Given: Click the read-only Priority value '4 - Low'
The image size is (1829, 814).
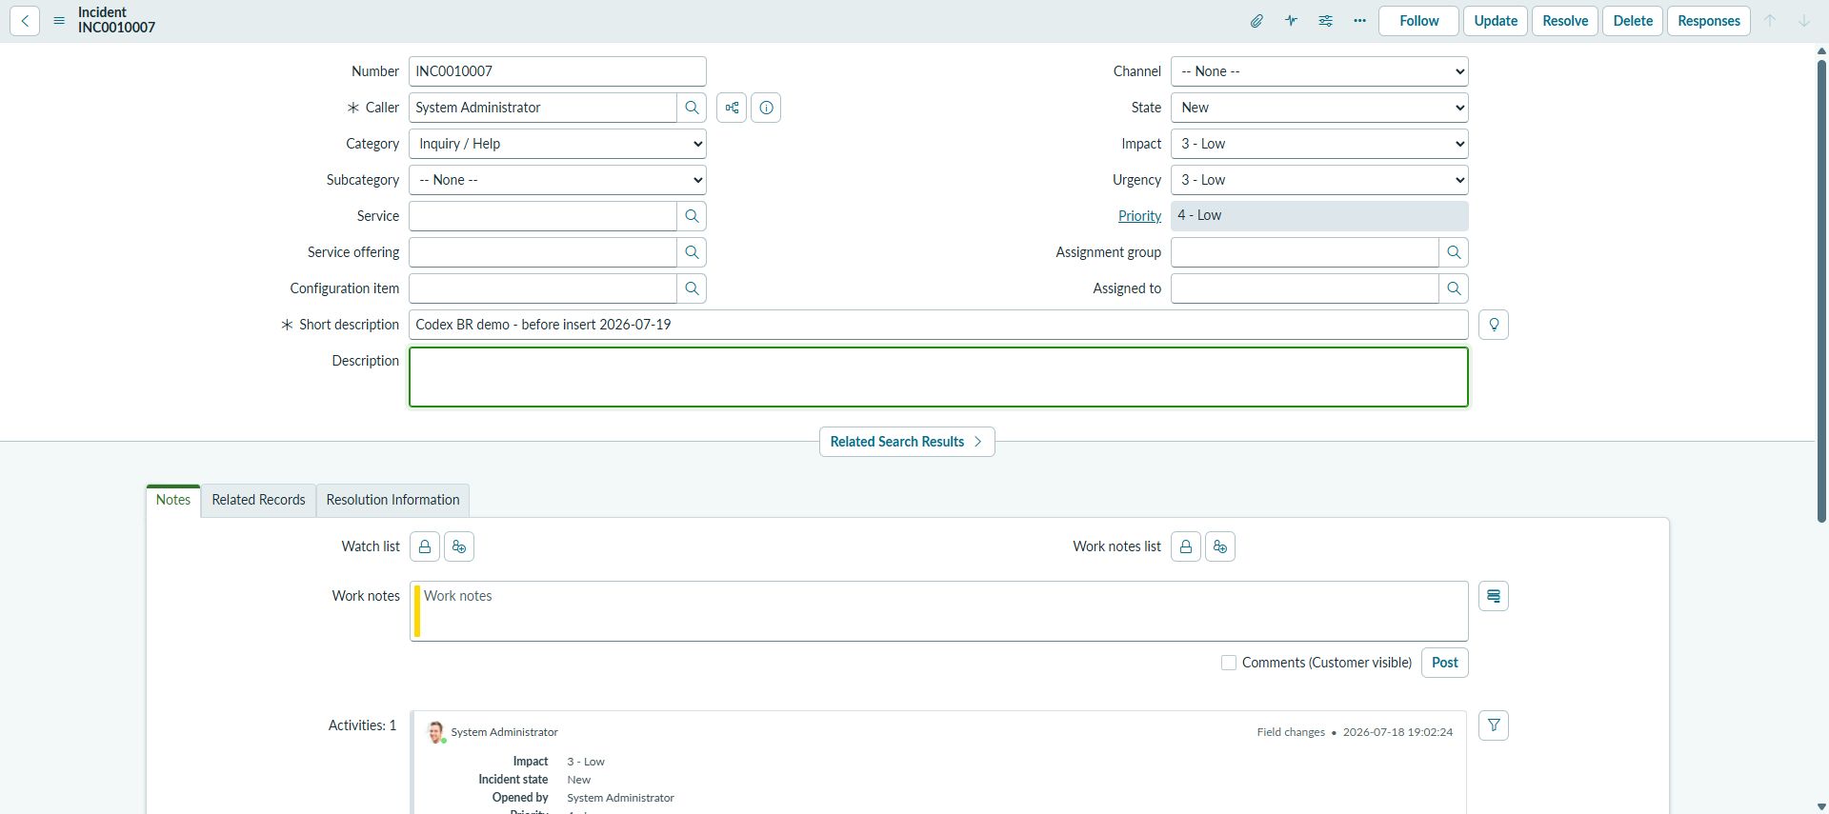Looking at the screenshot, I should pos(1319,216).
